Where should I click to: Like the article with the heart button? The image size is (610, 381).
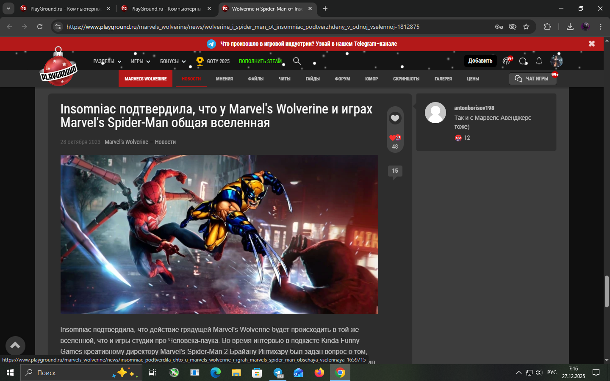point(395,118)
